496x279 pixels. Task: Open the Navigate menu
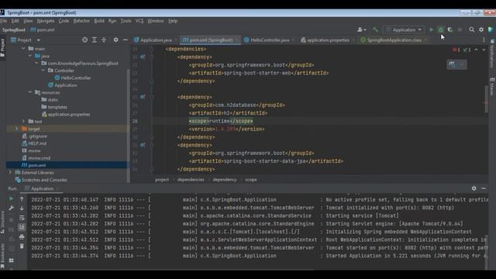point(46,21)
